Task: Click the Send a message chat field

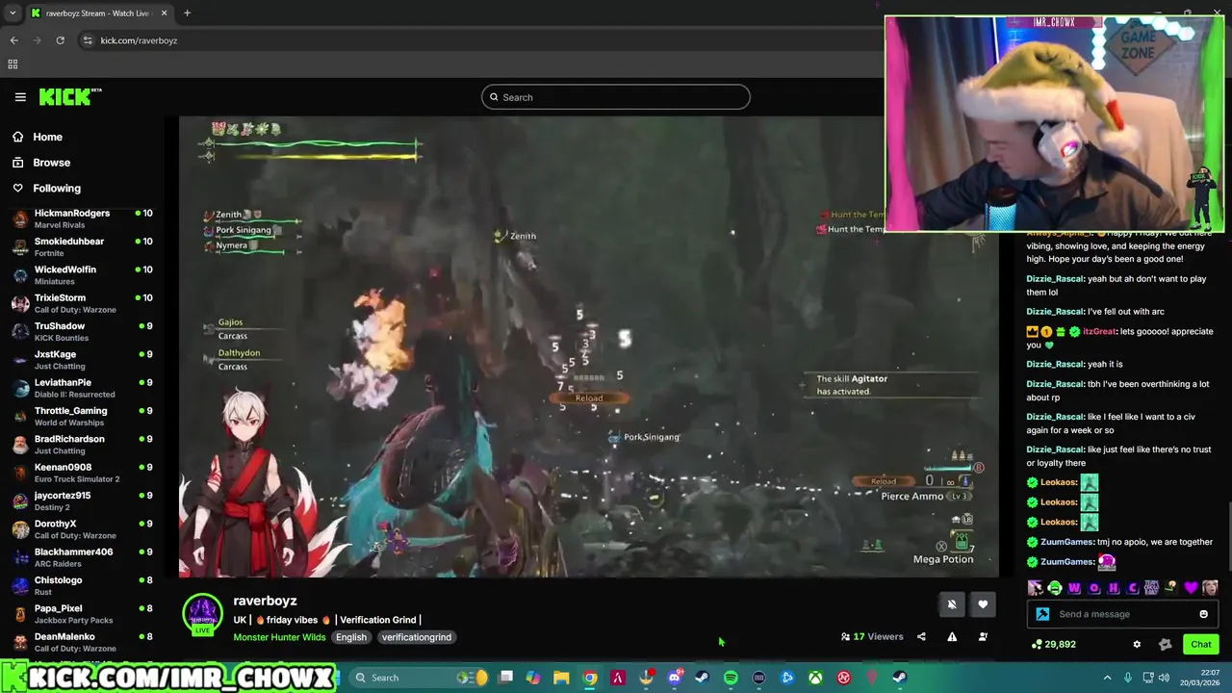Action: [1124, 614]
